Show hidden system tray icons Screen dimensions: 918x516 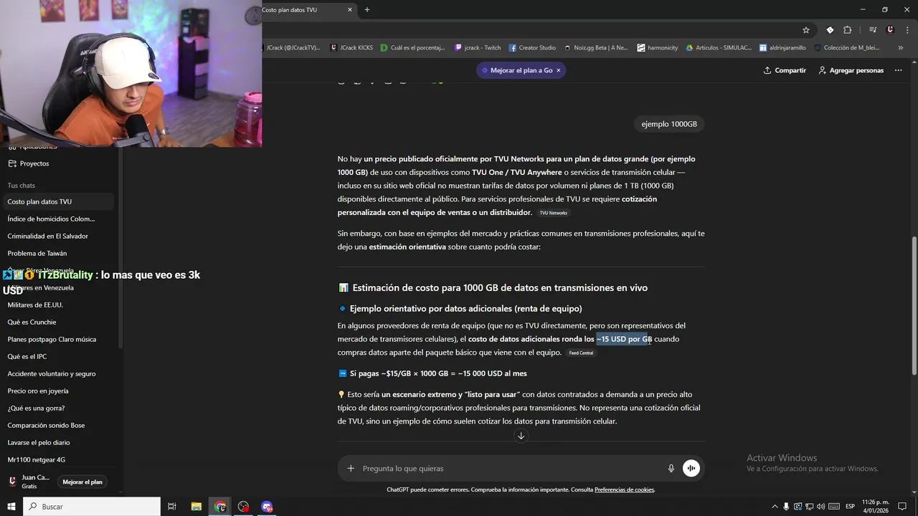tap(775, 507)
